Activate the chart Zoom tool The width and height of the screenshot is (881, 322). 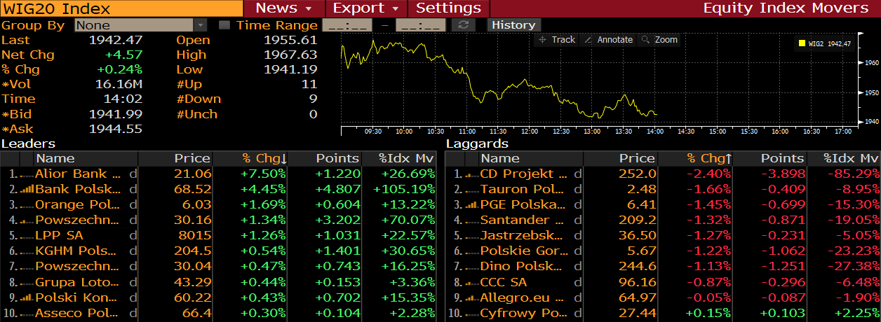pos(660,40)
